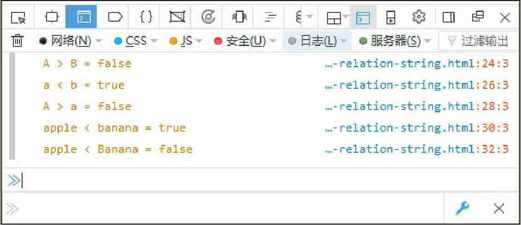Expand the 网络(N) filter dropdown arrow
The image size is (521, 225).
click(x=99, y=41)
